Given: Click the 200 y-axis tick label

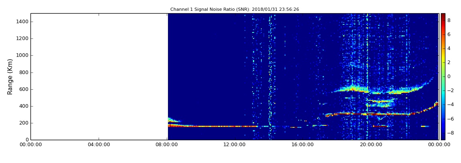Looking at the screenshot, I should pyautogui.click(x=24, y=123).
